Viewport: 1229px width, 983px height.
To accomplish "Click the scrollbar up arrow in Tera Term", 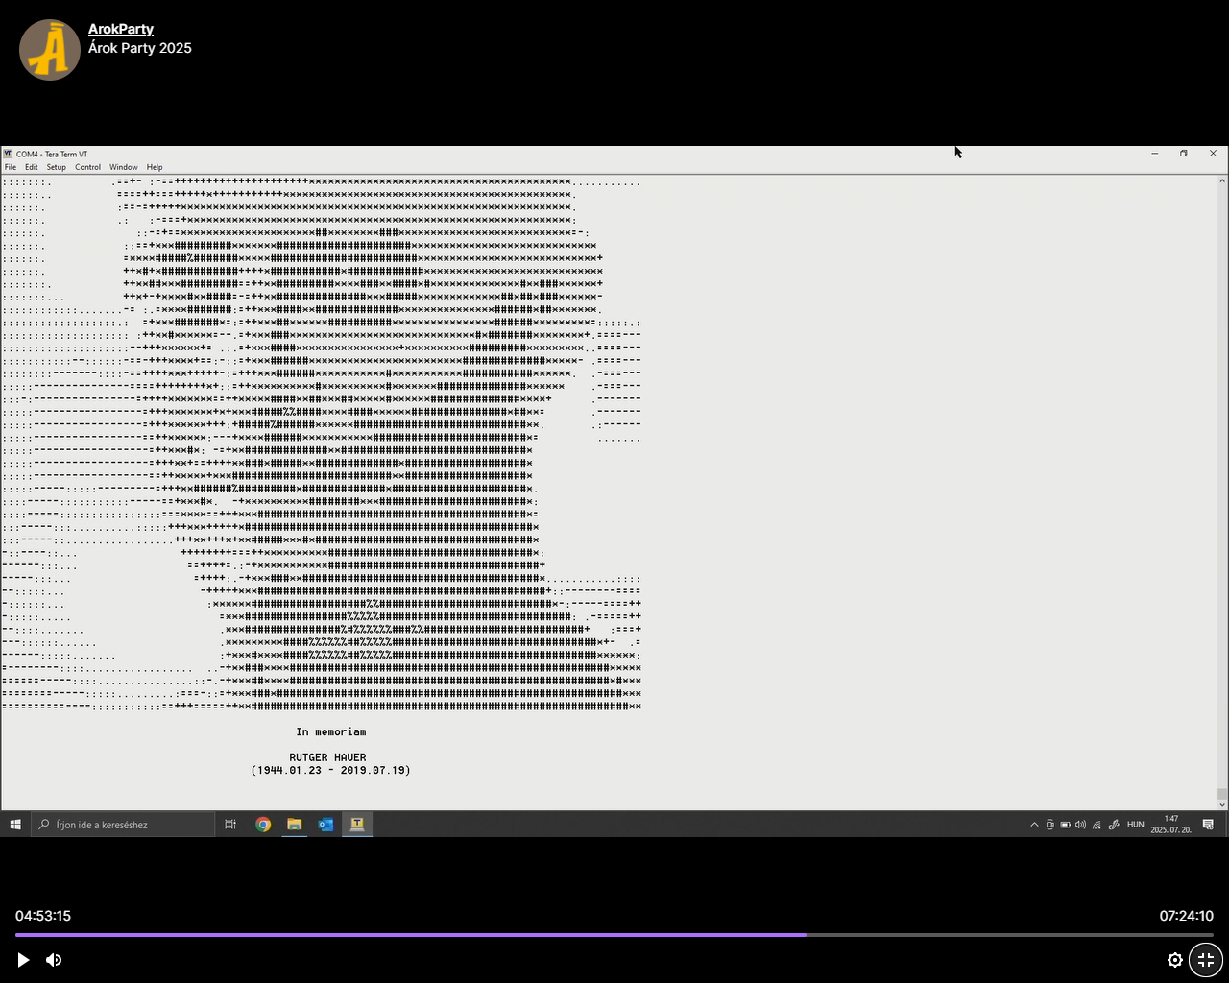I will (x=1222, y=180).
